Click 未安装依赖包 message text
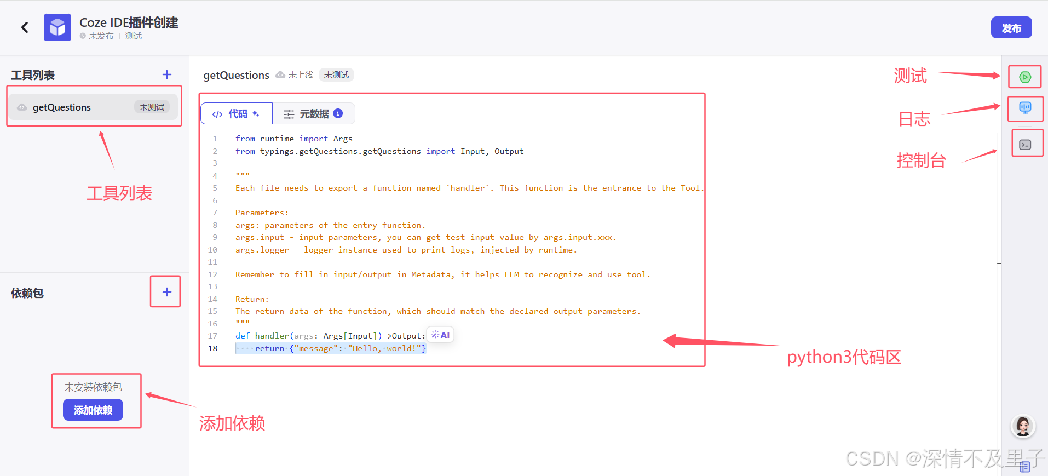This screenshot has height=476, width=1048. [x=93, y=387]
